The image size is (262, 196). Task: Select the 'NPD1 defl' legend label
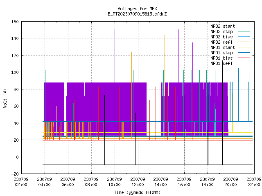pos(221,64)
